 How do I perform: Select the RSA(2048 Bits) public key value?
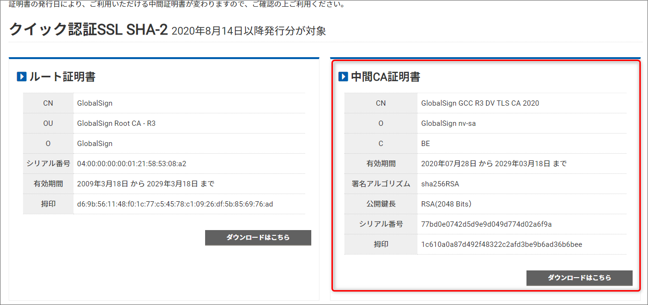(448, 204)
